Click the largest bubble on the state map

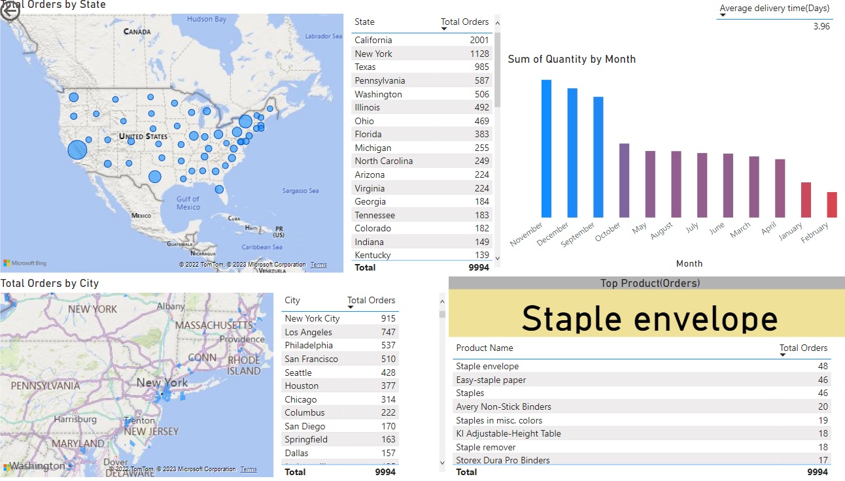(x=77, y=150)
